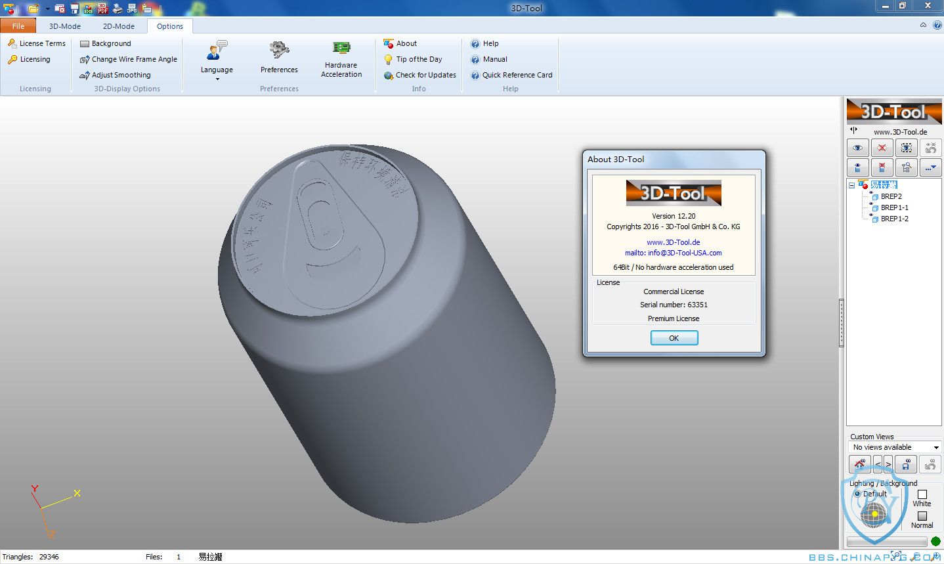Viewport: 944px width, 564px height.
Task: Click the lighting direction globe control
Action: [x=873, y=515]
